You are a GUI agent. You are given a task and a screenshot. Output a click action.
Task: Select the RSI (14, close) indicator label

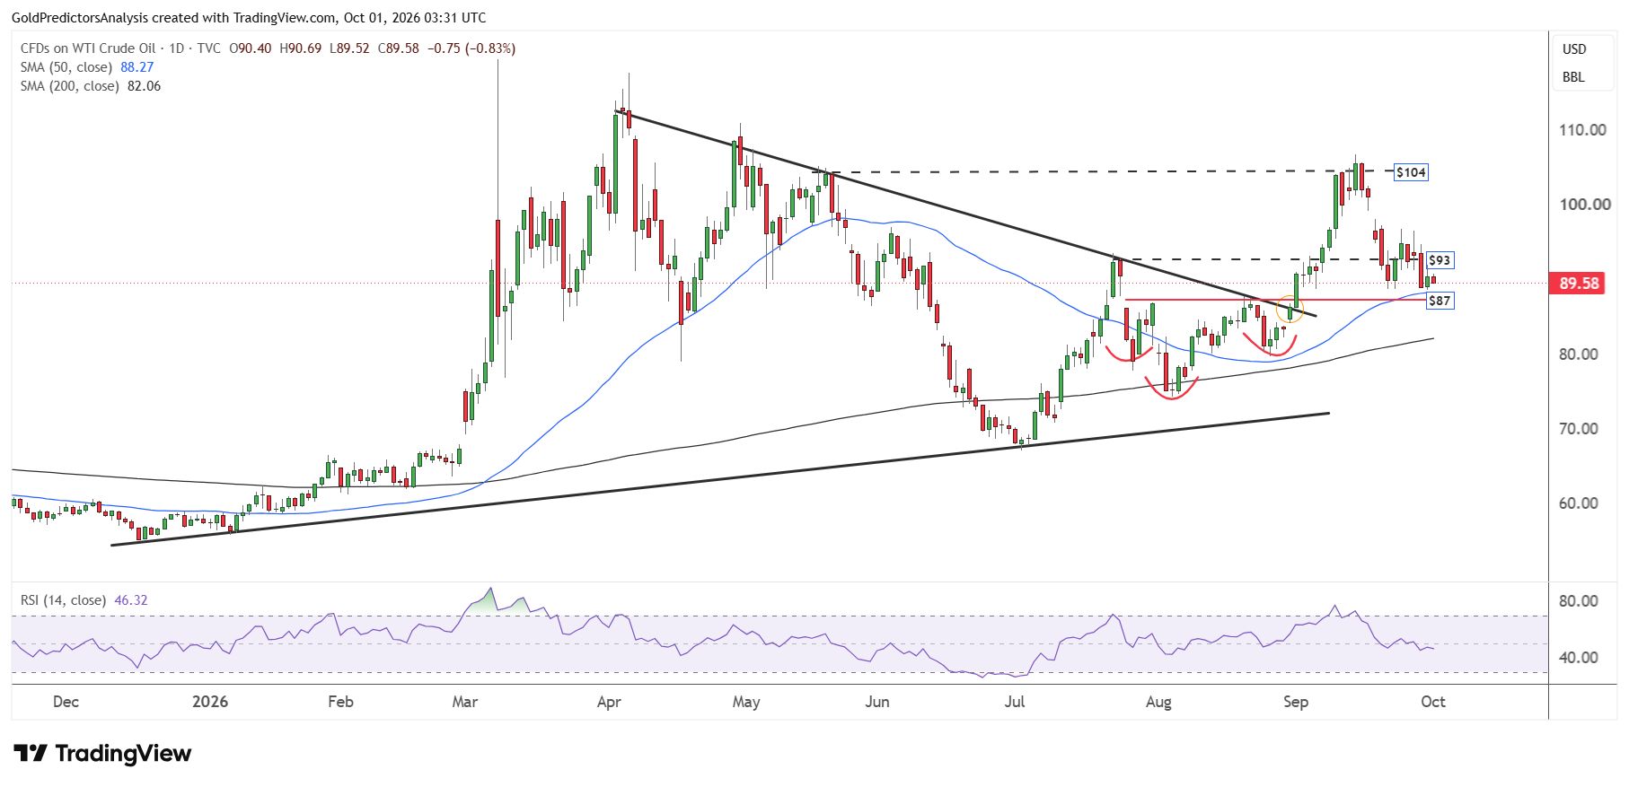tap(63, 600)
